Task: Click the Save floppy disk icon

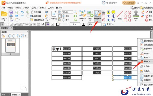Action: [11, 12]
